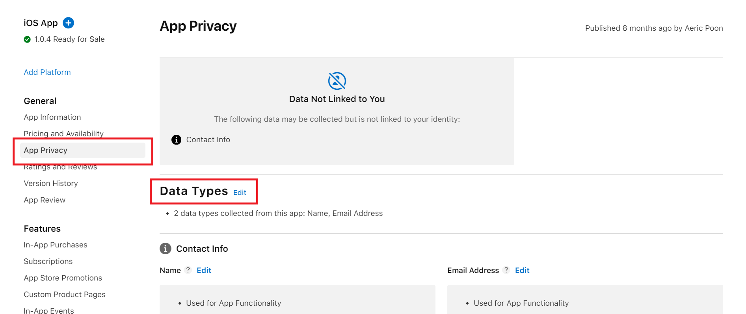The width and height of the screenshot is (746, 314).
Task: Click the gray Contact Info section icon
Action: (x=166, y=249)
